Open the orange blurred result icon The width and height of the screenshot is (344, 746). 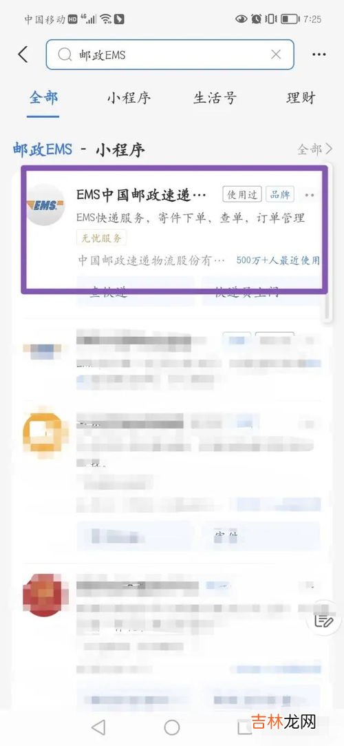pos(44,431)
